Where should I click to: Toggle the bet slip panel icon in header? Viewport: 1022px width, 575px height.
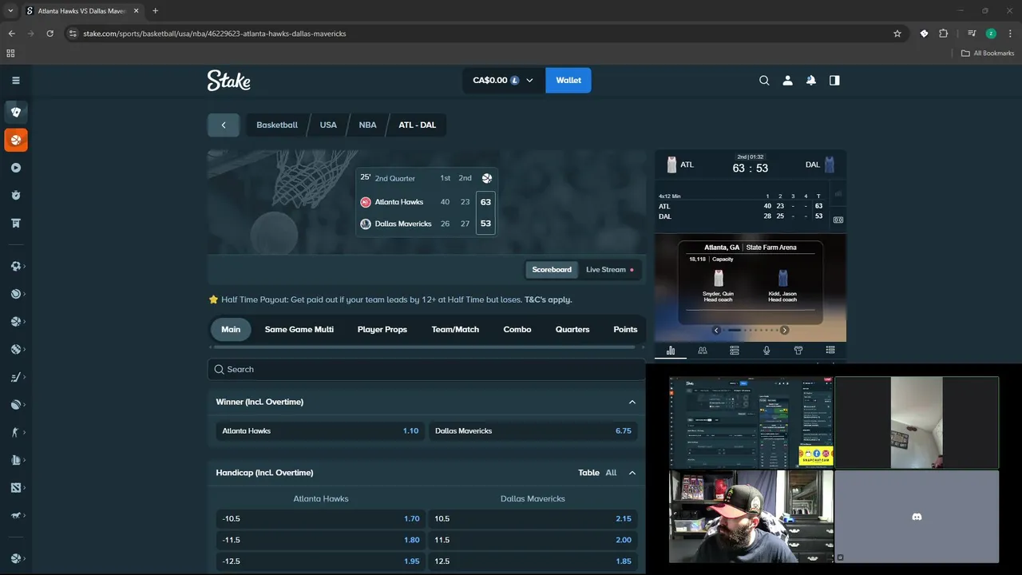834,80
